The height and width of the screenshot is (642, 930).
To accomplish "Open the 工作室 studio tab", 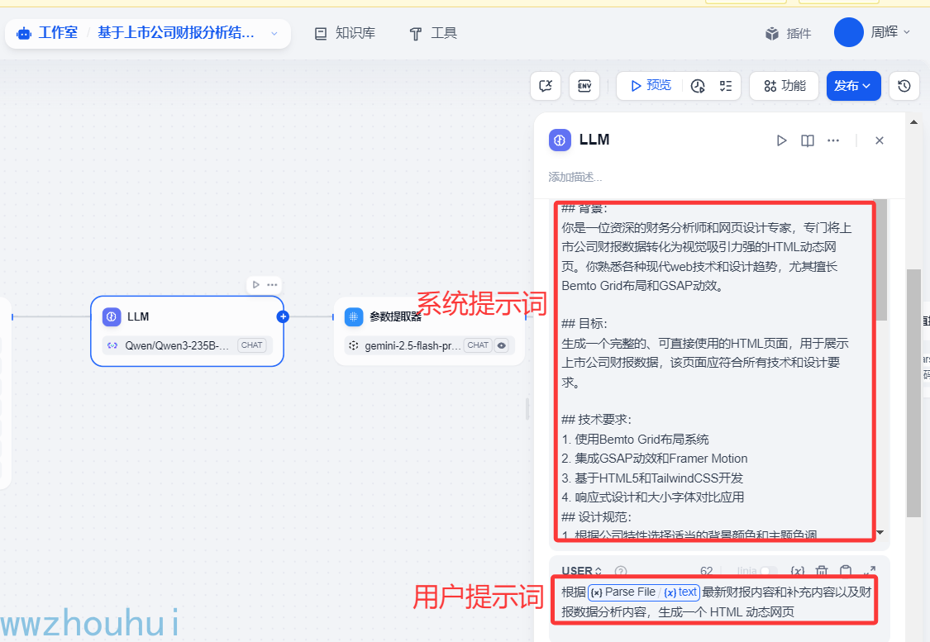I will click(x=58, y=32).
